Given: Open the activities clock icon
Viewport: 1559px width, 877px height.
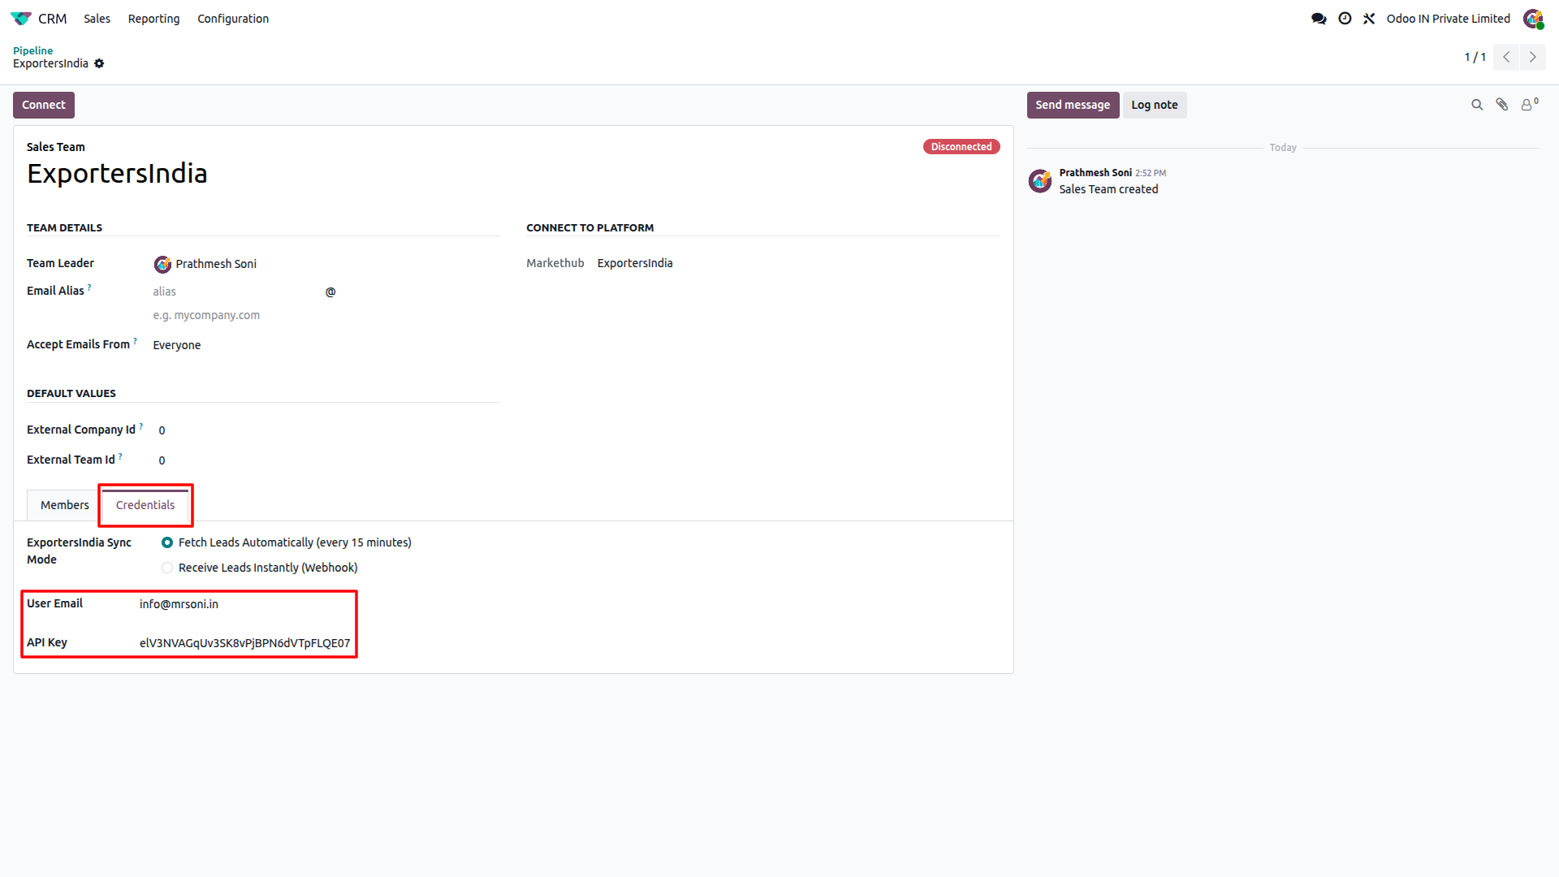Looking at the screenshot, I should coord(1345,18).
